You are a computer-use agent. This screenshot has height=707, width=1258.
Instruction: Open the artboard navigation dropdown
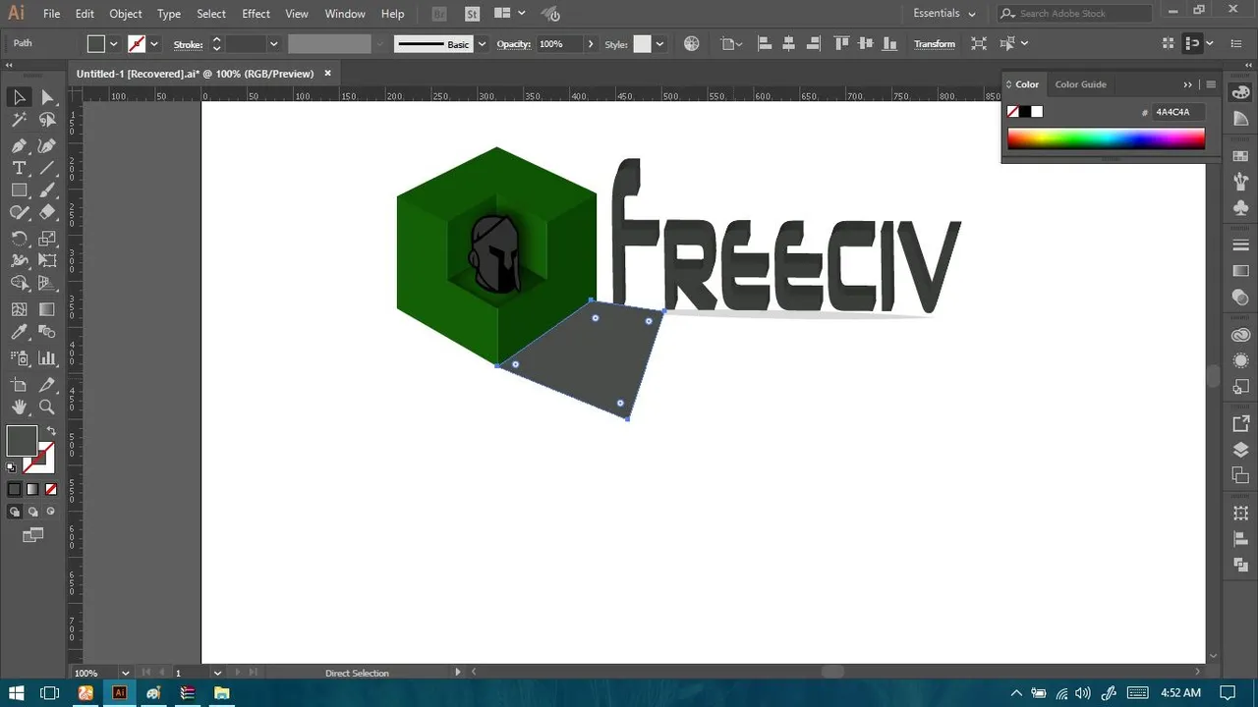tap(217, 673)
